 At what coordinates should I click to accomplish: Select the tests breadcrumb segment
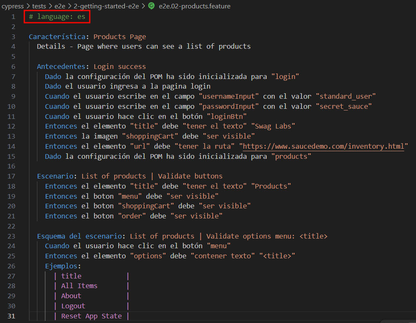pos(39,6)
